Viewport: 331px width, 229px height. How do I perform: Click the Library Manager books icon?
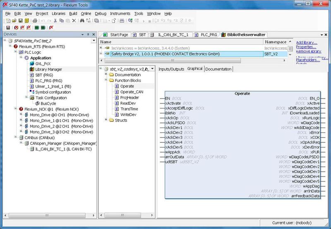click(x=31, y=70)
